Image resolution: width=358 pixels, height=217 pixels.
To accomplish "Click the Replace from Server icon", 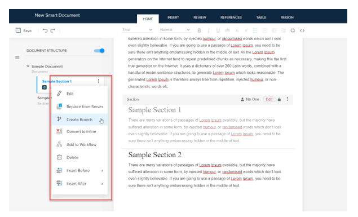I will (59, 107).
